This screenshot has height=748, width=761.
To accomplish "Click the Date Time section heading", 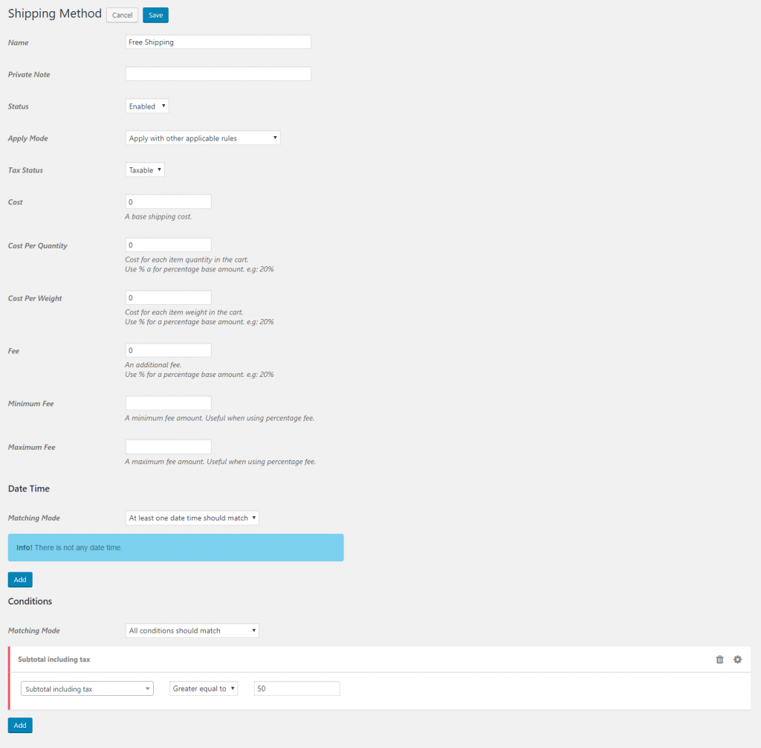I will (x=29, y=489).
